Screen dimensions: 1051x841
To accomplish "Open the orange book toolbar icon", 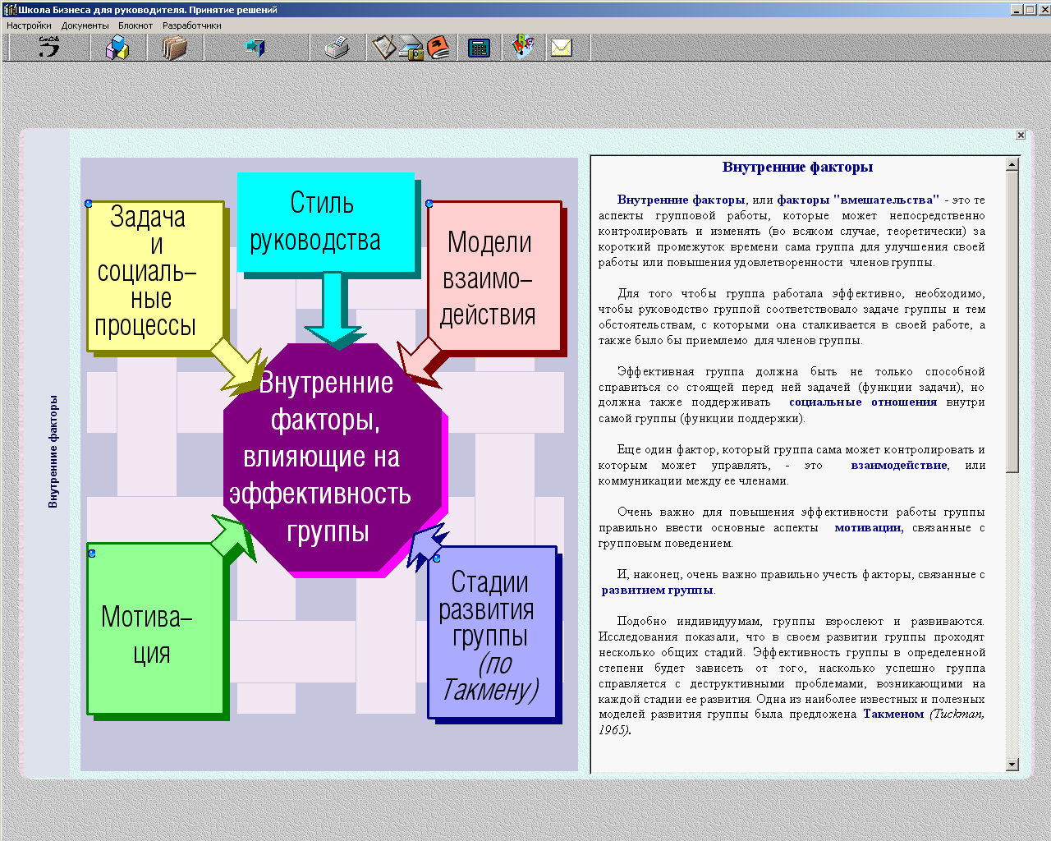I will pos(438,47).
